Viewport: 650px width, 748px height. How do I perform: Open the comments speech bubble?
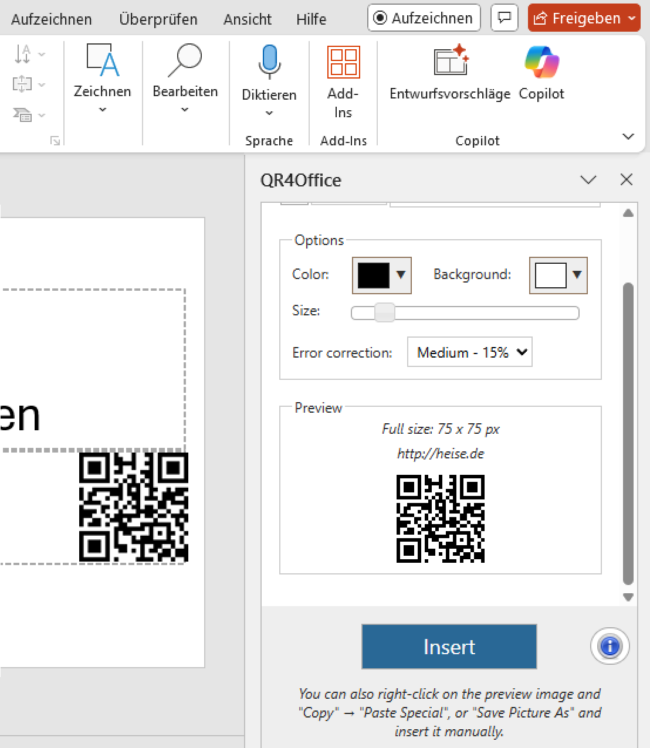click(504, 18)
